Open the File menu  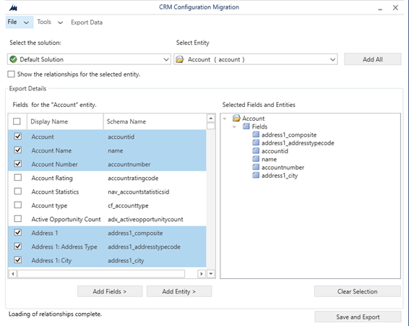click(20, 22)
